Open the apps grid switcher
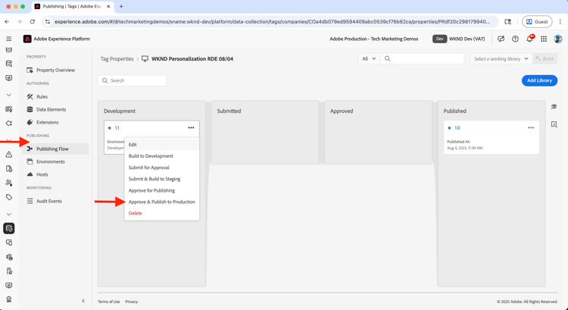Screen dimensions: 568x310 tap(544, 39)
